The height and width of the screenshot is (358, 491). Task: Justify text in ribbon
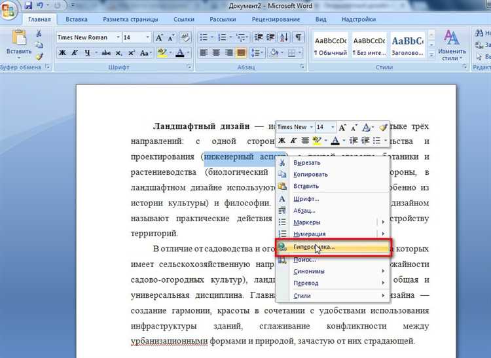(241, 52)
